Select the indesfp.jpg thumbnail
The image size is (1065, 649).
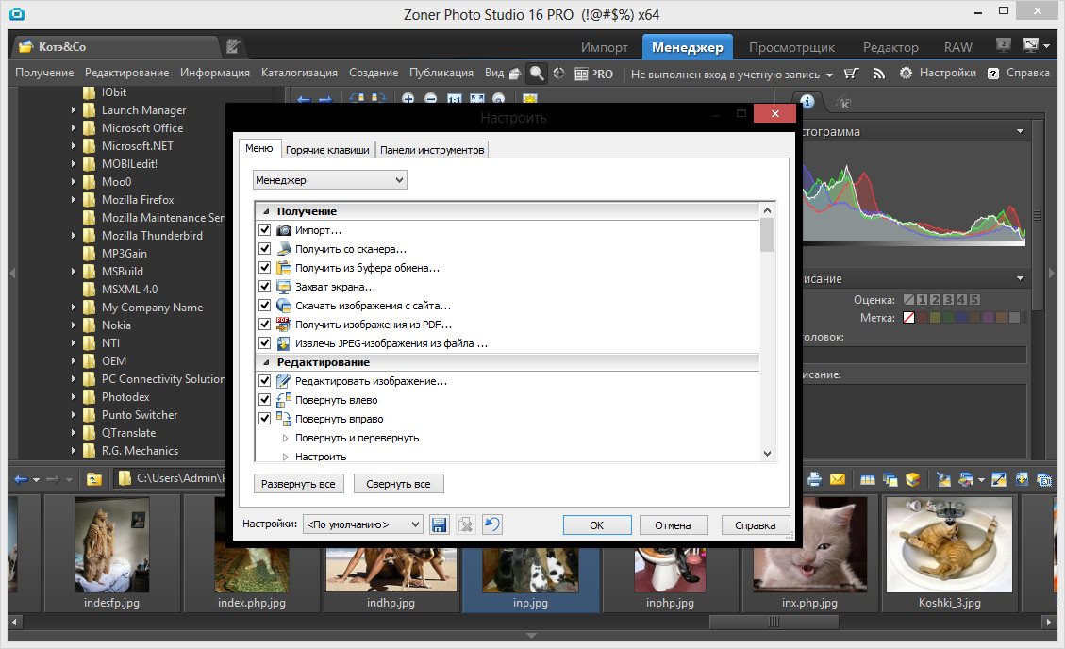point(111,554)
